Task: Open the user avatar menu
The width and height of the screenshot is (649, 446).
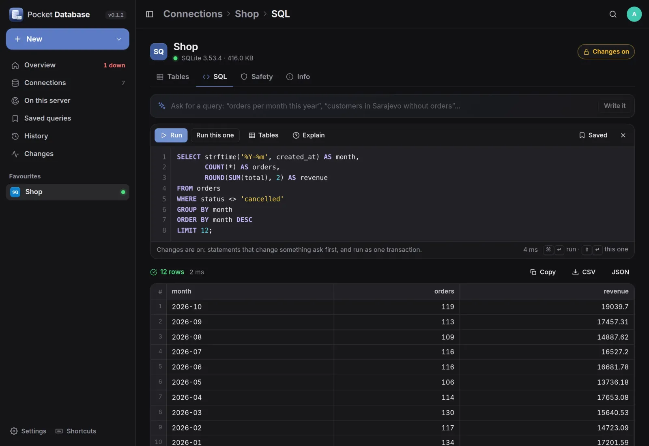Action: (x=634, y=14)
